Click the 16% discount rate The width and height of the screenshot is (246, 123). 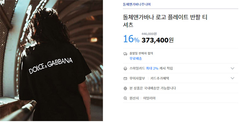point(131,39)
